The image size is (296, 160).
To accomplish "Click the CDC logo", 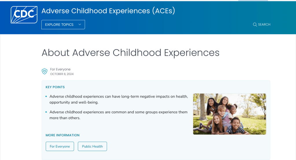I will point(24,15).
